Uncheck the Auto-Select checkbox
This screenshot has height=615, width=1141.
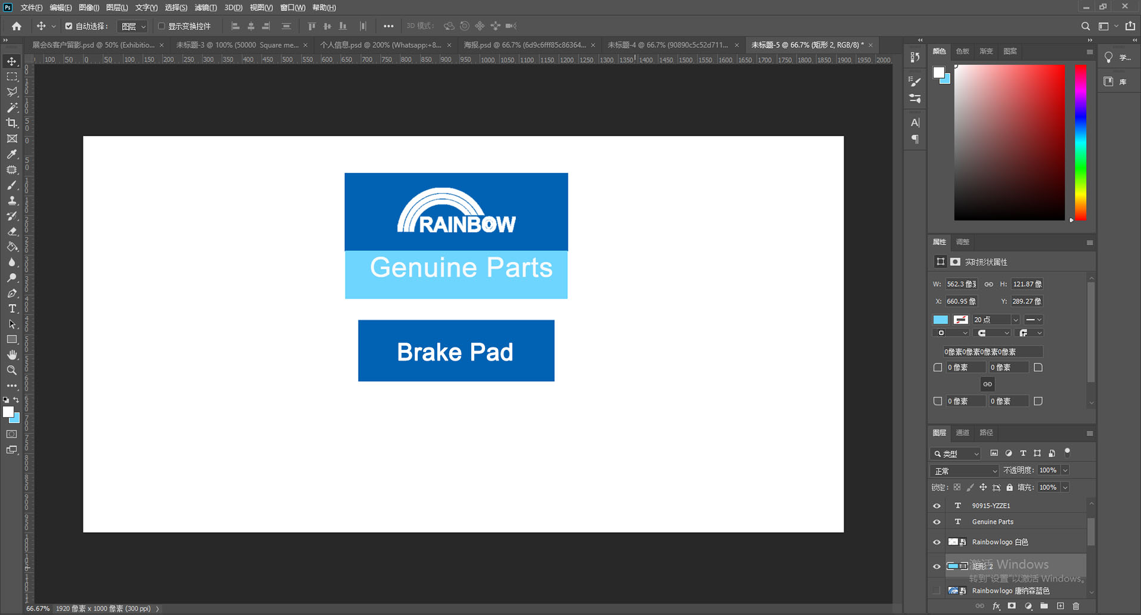click(69, 26)
